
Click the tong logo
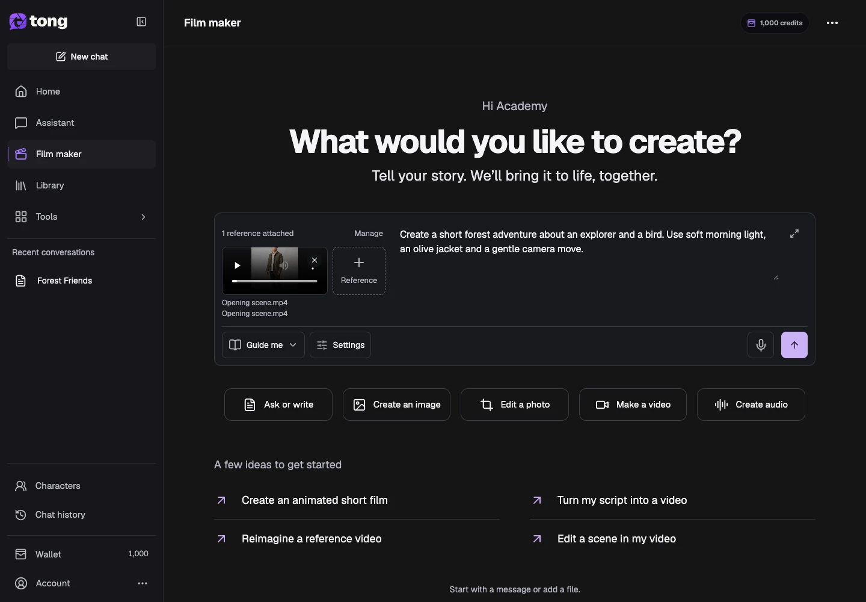(x=38, y=22)
